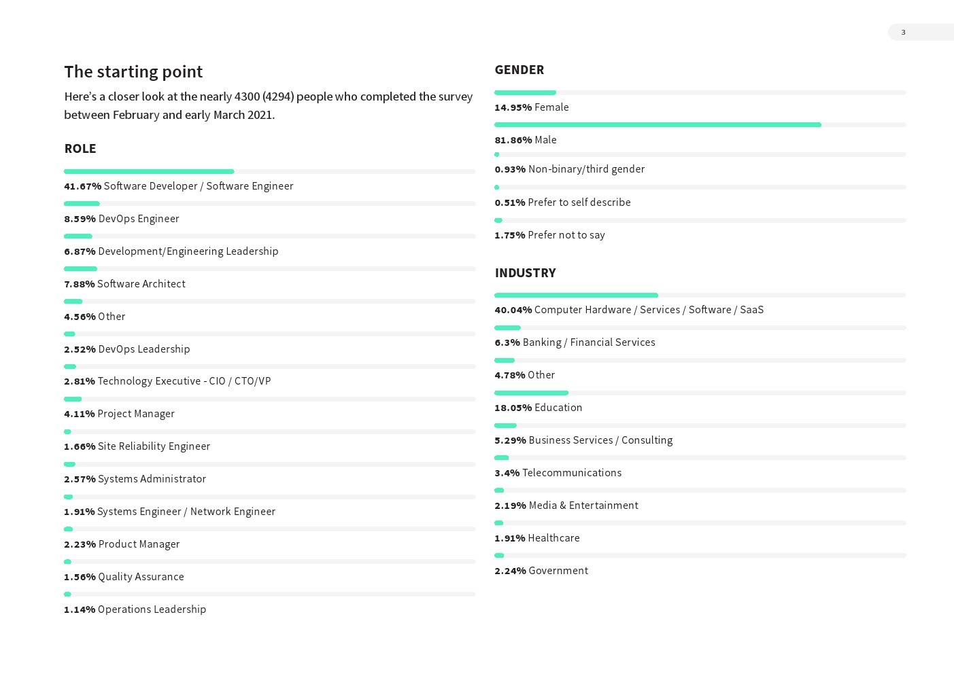Click the ROLE section heading
954x674 pixels.
pyautogui.click(x=80, y=148)
